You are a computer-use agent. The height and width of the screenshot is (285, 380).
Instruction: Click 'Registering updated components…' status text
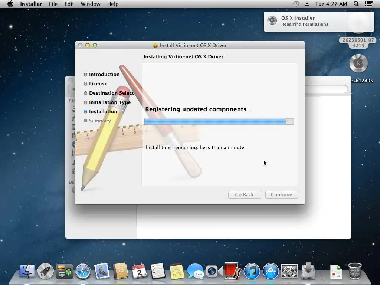tap(199, 109)
